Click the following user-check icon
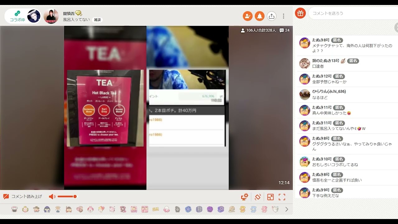Viewport: 398px width, 224px height. coord(248,16)
